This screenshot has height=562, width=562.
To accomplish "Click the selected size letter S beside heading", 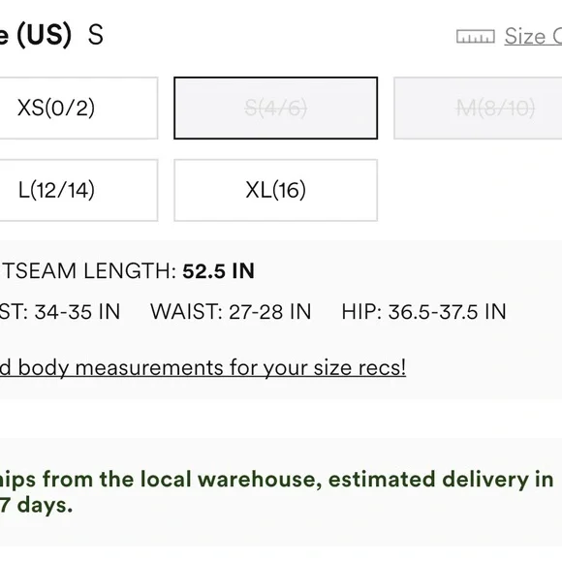I will [x=96, y=35].
